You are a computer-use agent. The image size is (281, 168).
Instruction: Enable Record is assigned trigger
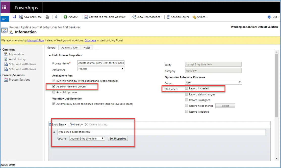(187, 100)
